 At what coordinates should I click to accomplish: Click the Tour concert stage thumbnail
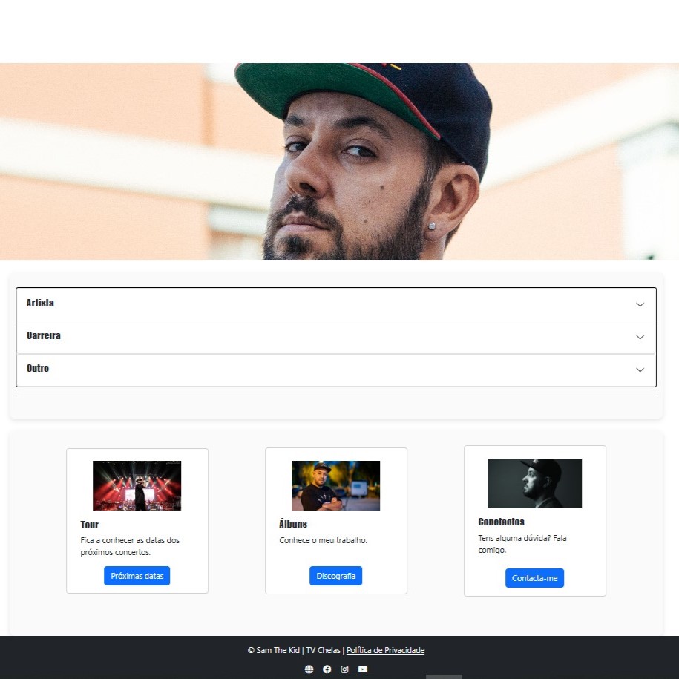point(137,485)
